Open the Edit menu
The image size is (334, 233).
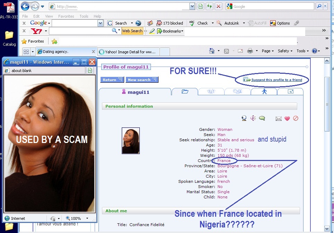point(36,16)
